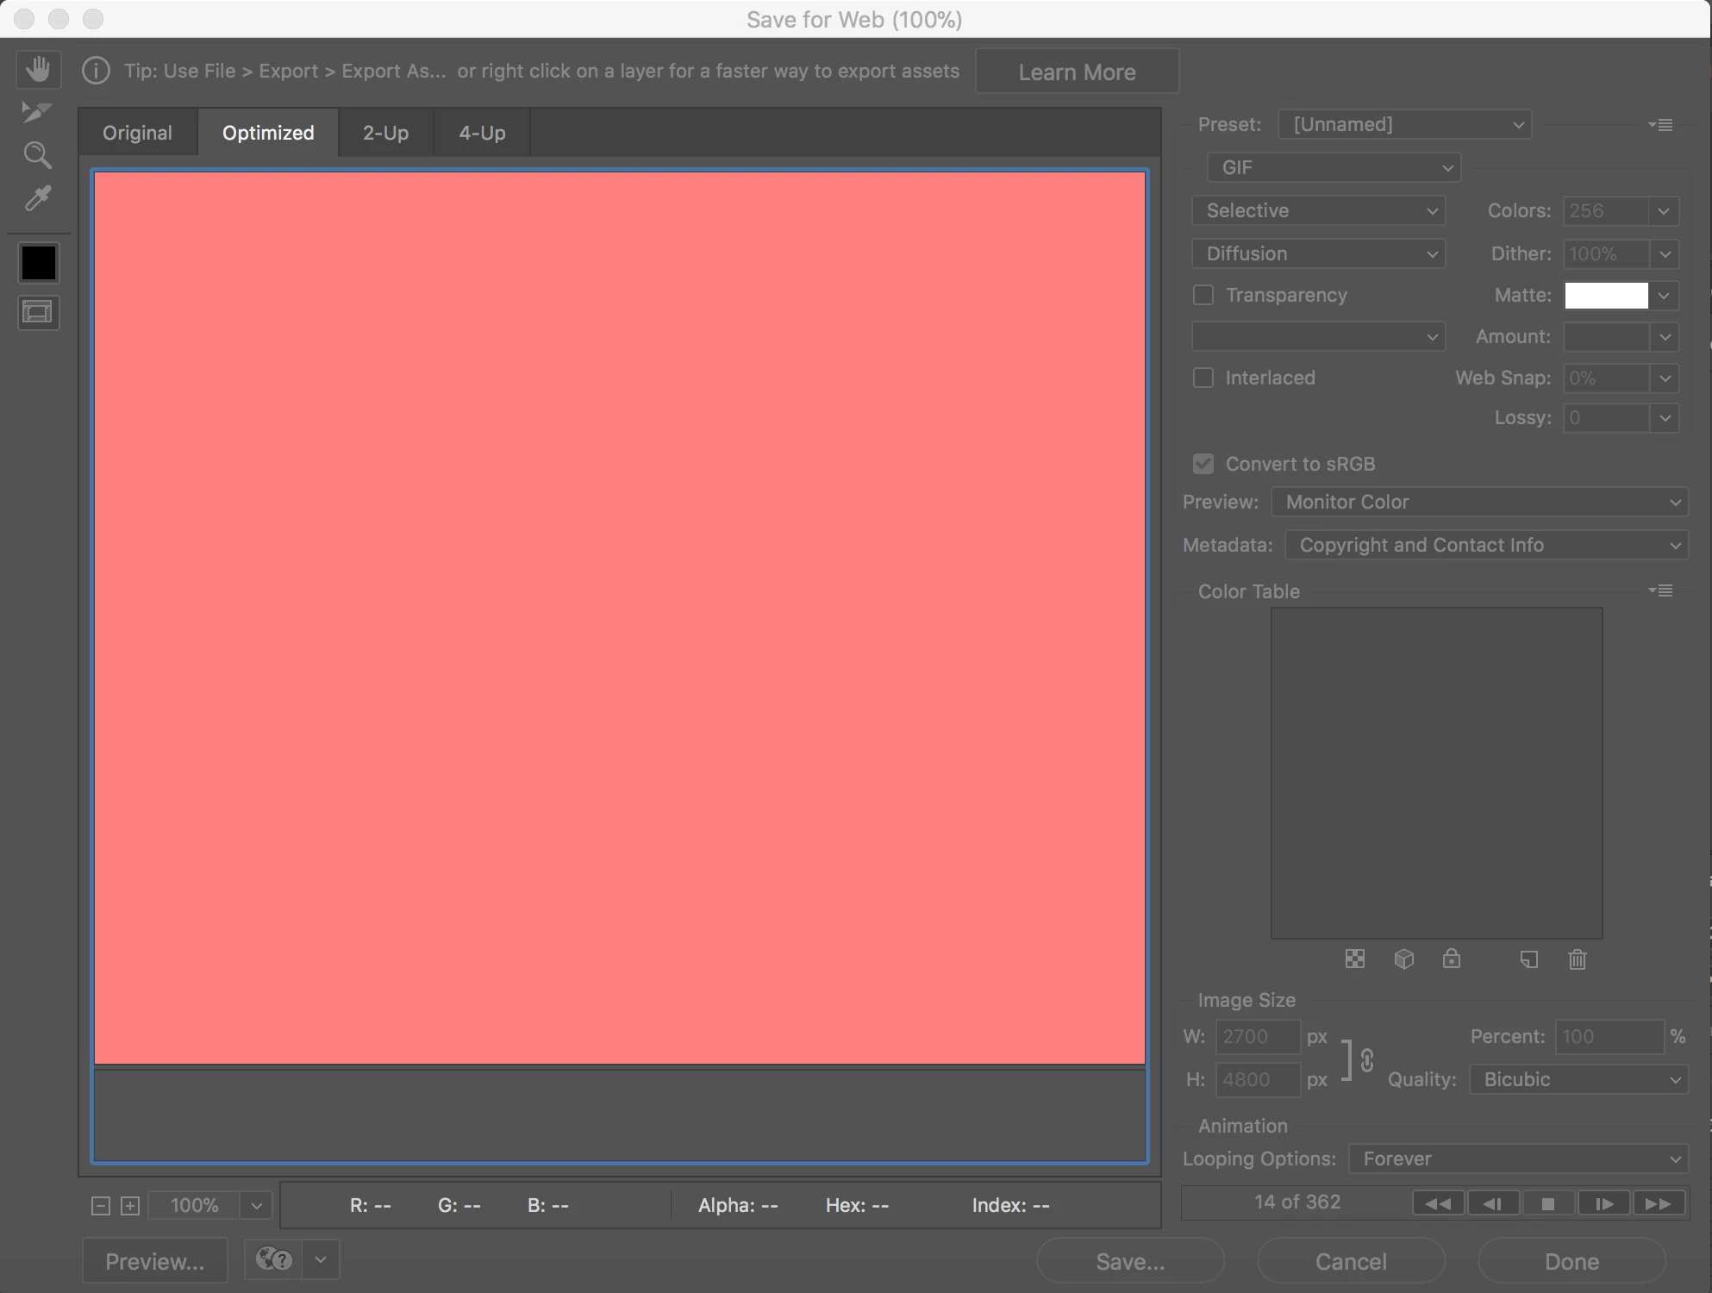The height and width of the screenshot is (1293, 1712).
Task: Select the Zoom tool
Action: [x=37, y=155]
